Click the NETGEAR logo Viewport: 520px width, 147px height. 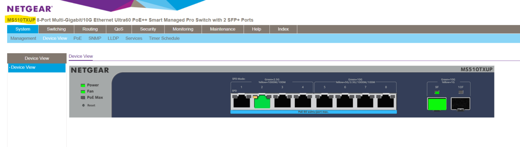30,9
